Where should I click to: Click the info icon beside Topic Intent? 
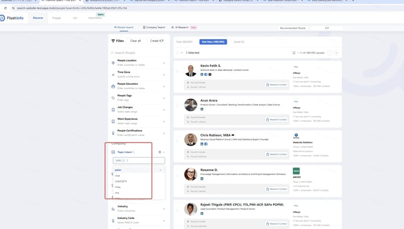(x=134, y=152)
